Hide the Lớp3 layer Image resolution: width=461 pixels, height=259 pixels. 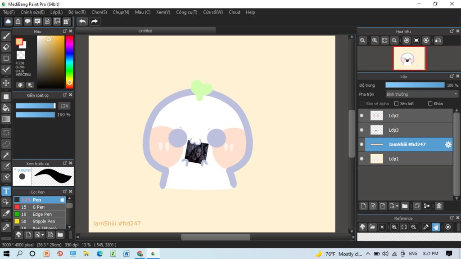pyautogui.click(x=362, y=130)
